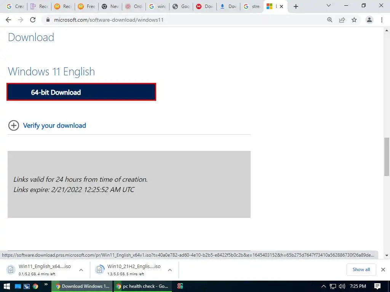Click the Windows 11 English heading
Image resolution: width=390 pixels, height=292 pixels.
pyautogui.click(x=51, y=71)
